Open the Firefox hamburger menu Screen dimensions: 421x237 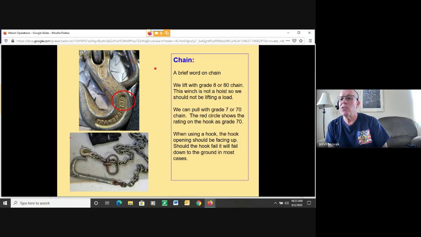[310, 41]
